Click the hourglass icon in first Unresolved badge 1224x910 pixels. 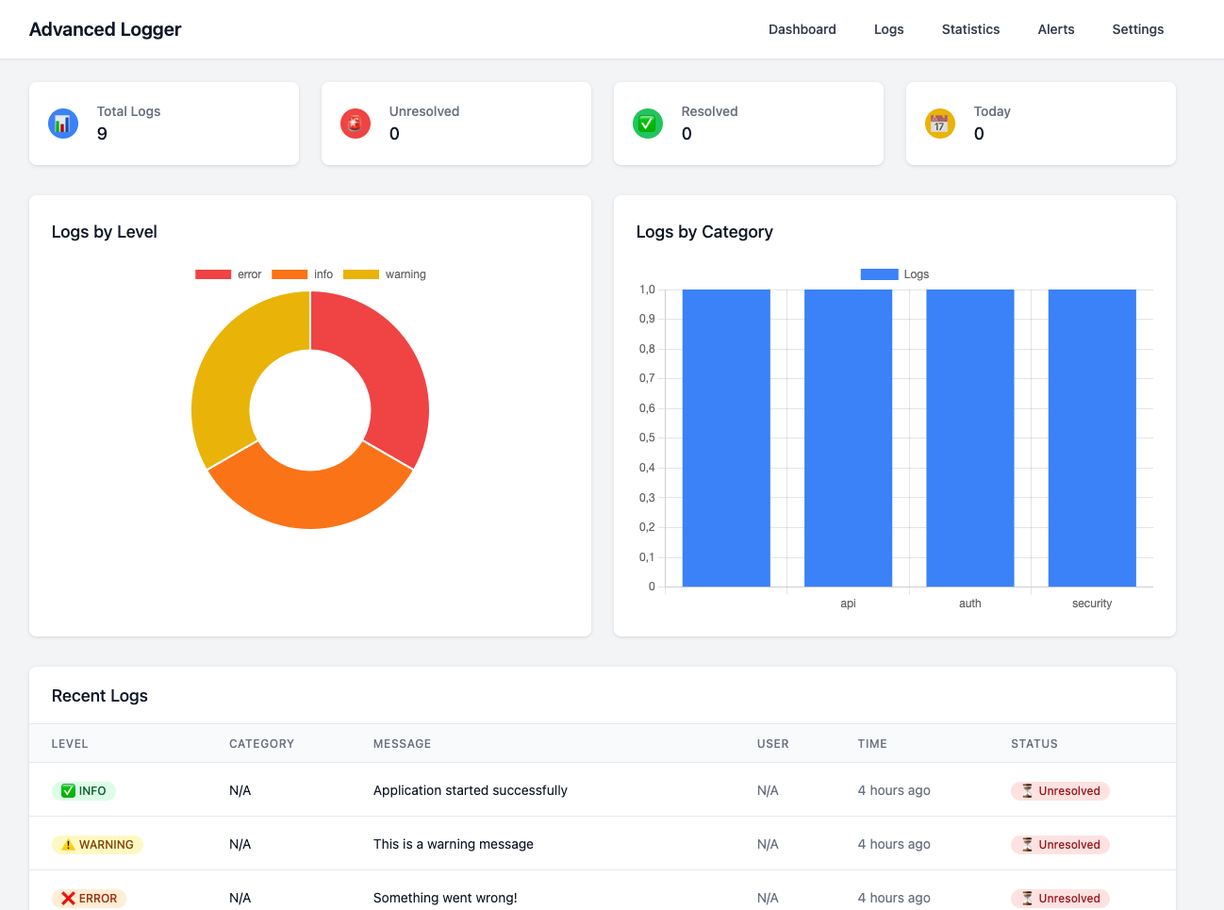tap(1029, 790)
